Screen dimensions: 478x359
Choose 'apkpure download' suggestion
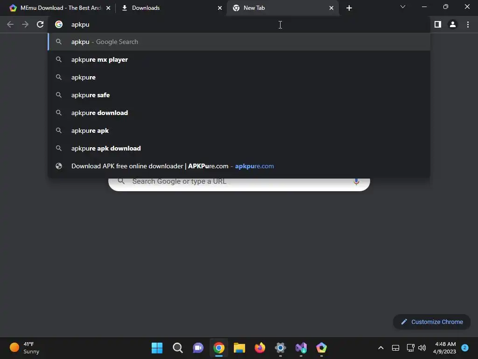coord(239,113)
